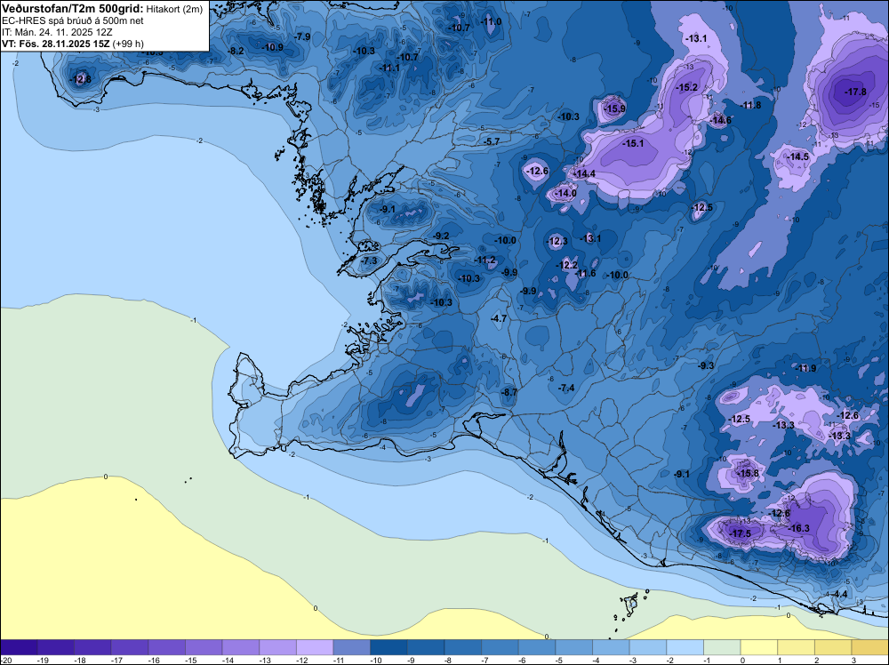The width and height of the screenshot is (889, 665).
Task: Click the -14.5 temperature label
Action: click(x=797, y=156)
